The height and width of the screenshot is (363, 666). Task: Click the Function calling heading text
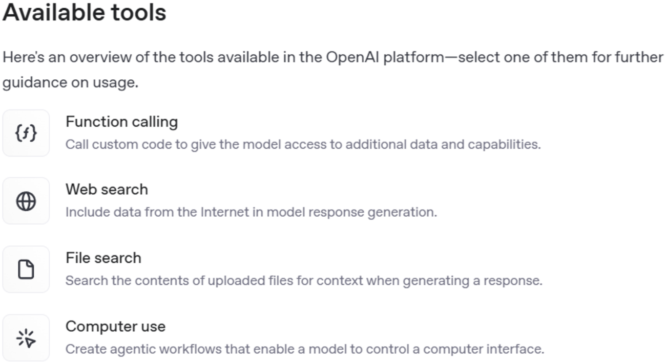click(121, 122)
